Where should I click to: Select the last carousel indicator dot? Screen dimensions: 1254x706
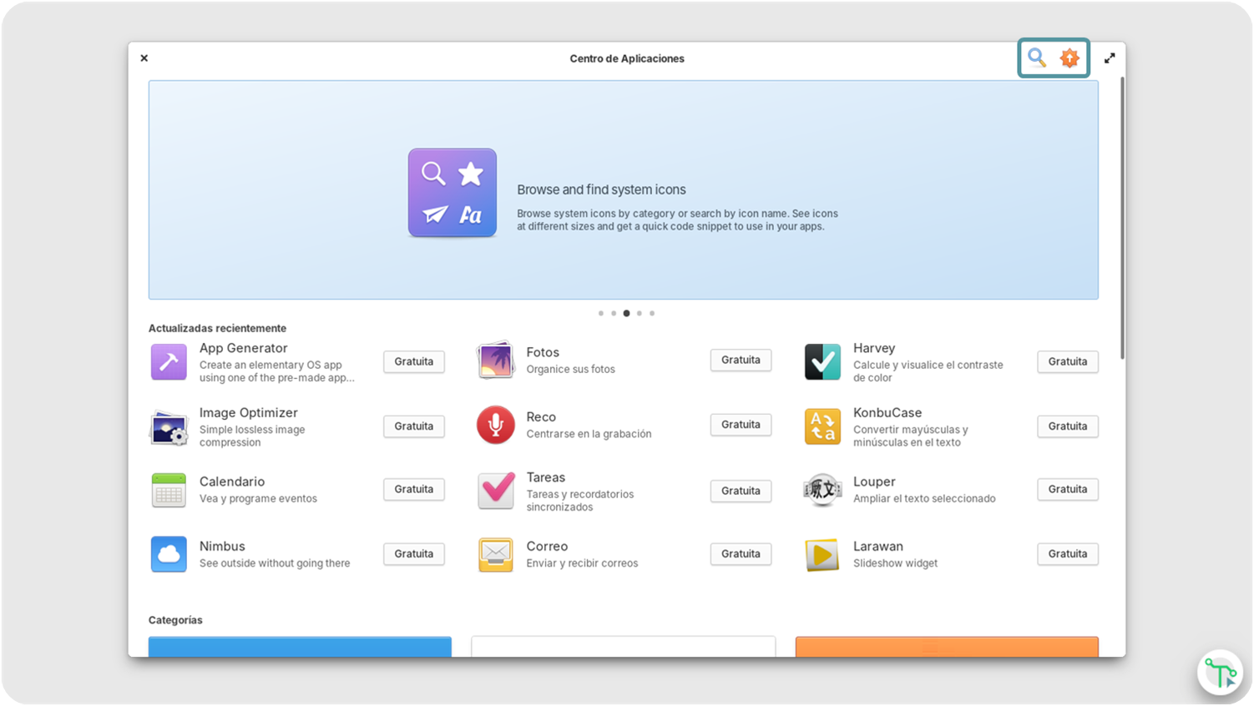[x=652, y=313]
